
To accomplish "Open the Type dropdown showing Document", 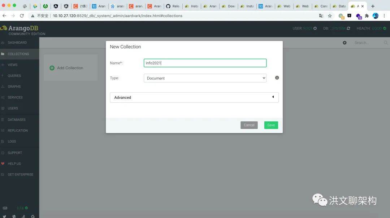I will (205, 78).
